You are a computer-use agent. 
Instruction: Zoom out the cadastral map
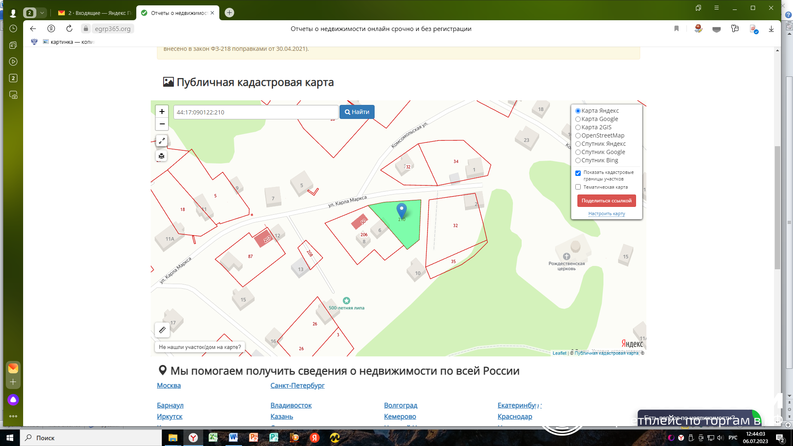click(x=162, y=124)
